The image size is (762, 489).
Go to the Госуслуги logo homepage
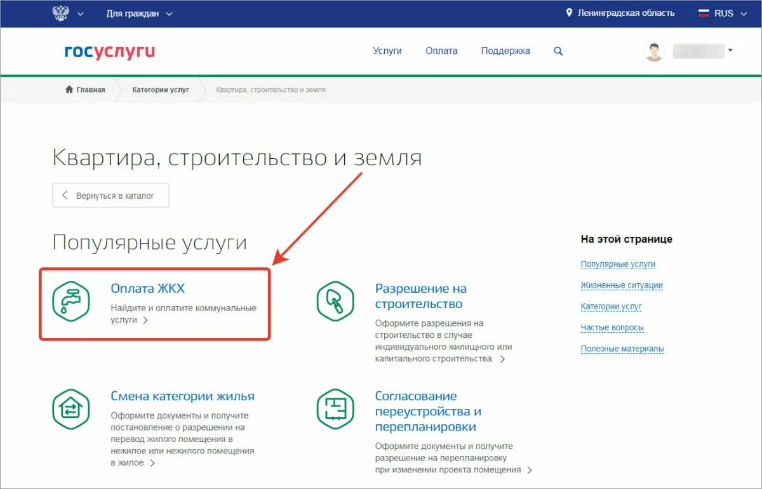click(x=109, y=51)
